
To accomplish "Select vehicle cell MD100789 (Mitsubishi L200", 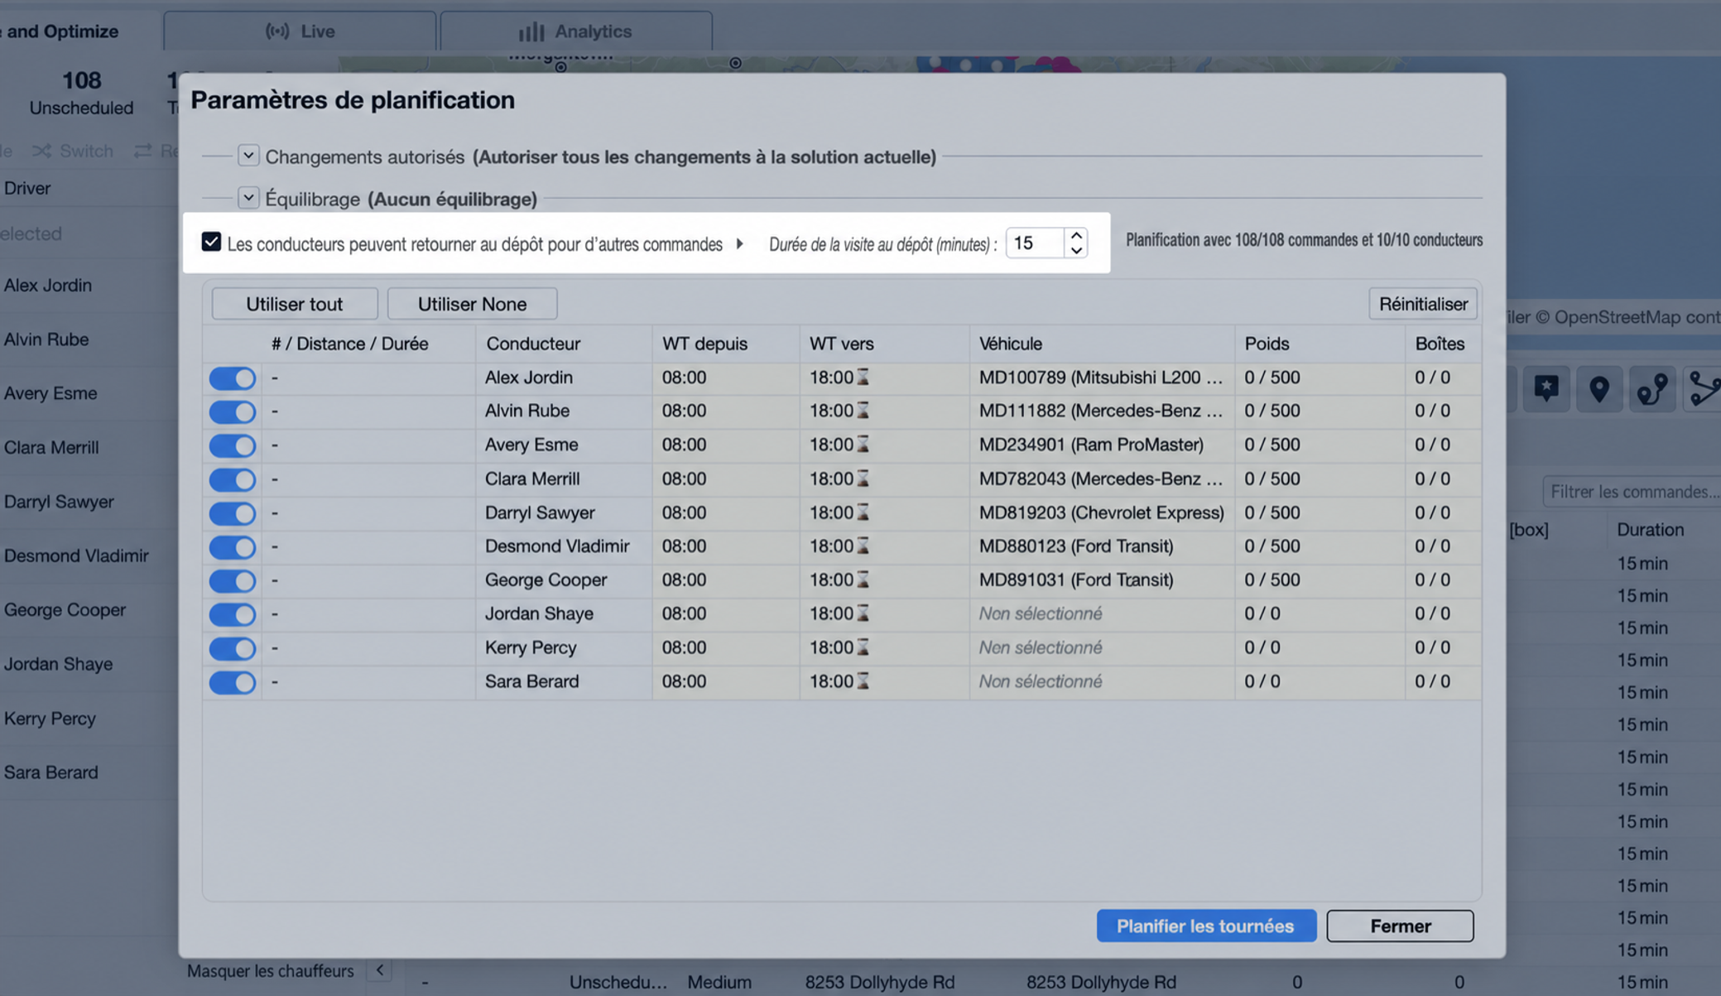I will pos(1101,378).
